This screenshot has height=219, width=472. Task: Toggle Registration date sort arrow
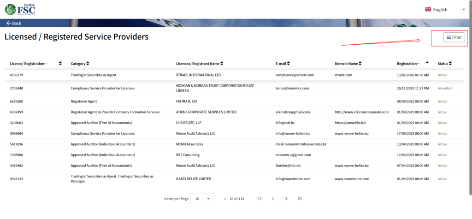pyautogui.click(x=427, y=63)
